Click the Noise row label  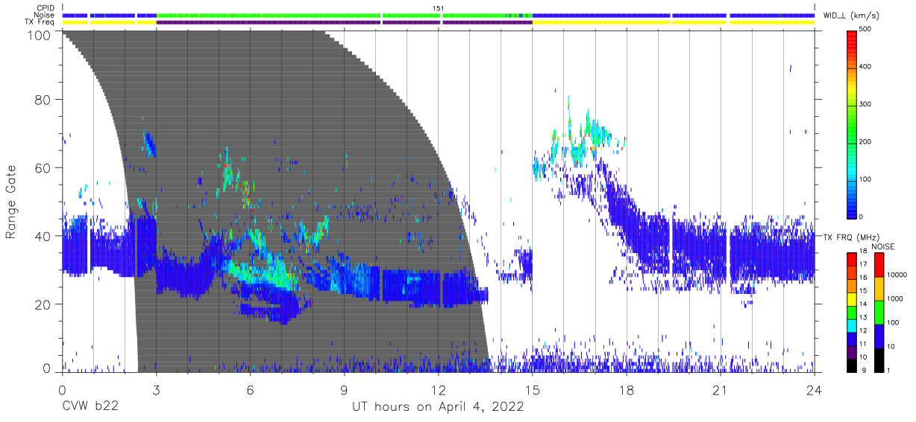[45, 15]
